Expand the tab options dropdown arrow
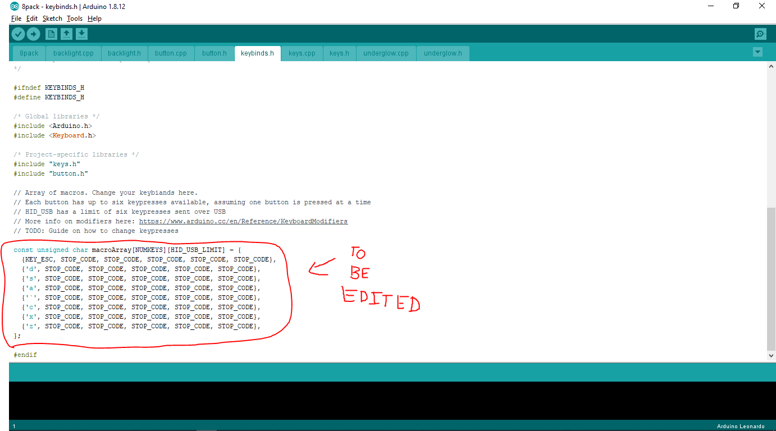This screenshot has height=431, width=776. (x=757, y=52)
